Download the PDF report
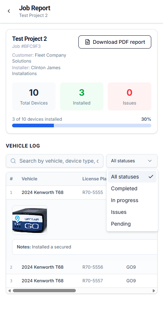 click(115, 42)
